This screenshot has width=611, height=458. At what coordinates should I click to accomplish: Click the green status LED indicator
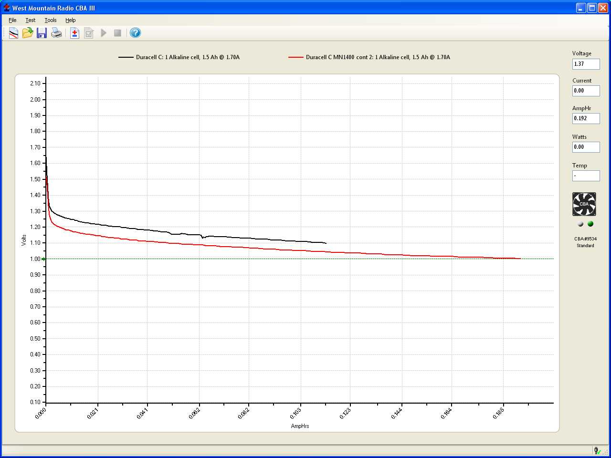pos(590,224)
